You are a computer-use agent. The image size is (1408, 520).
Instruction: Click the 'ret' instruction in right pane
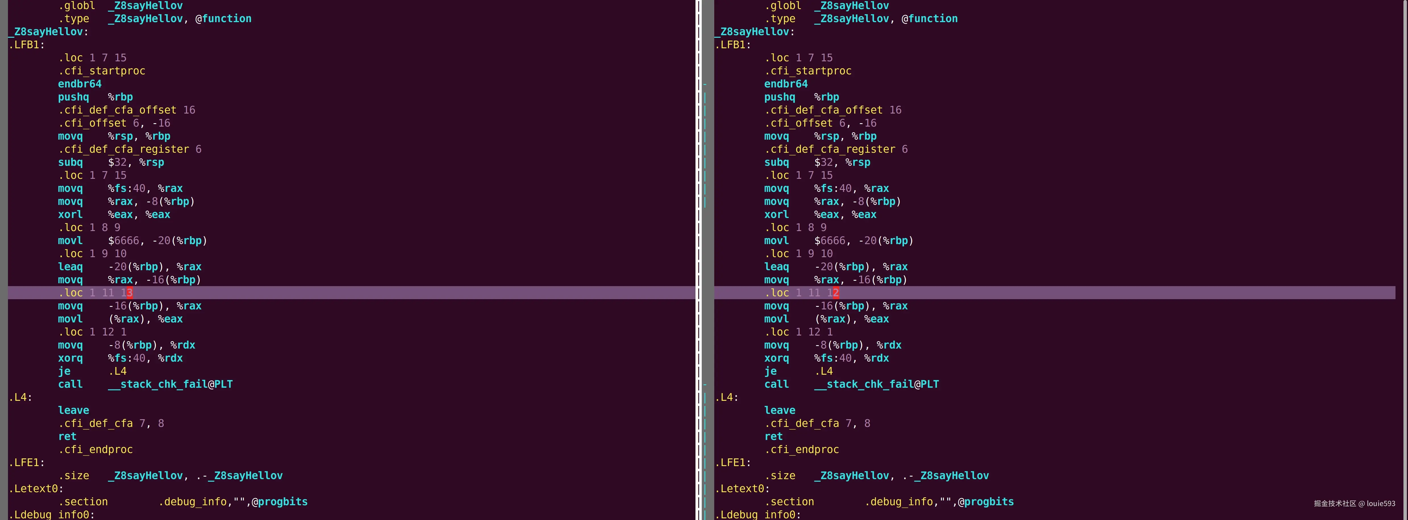pyautogui.click(x=773, y=437)
